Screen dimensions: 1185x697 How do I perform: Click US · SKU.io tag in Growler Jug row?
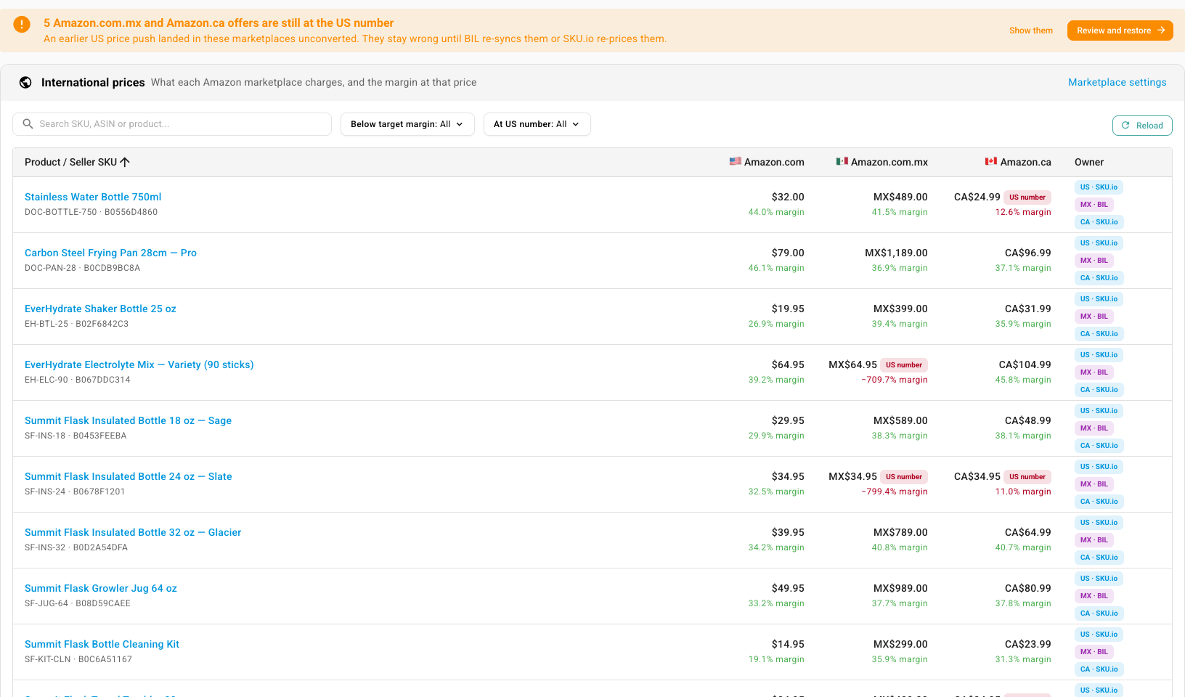click(x=1099, y=579)
